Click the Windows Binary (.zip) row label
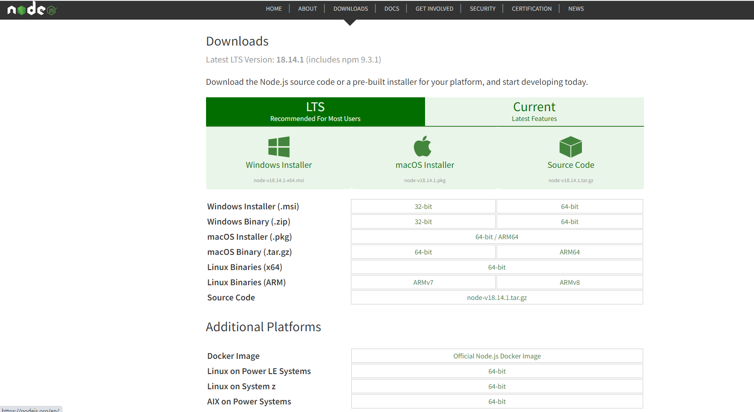This screenshot has height=412, width=754. point(249,222)
